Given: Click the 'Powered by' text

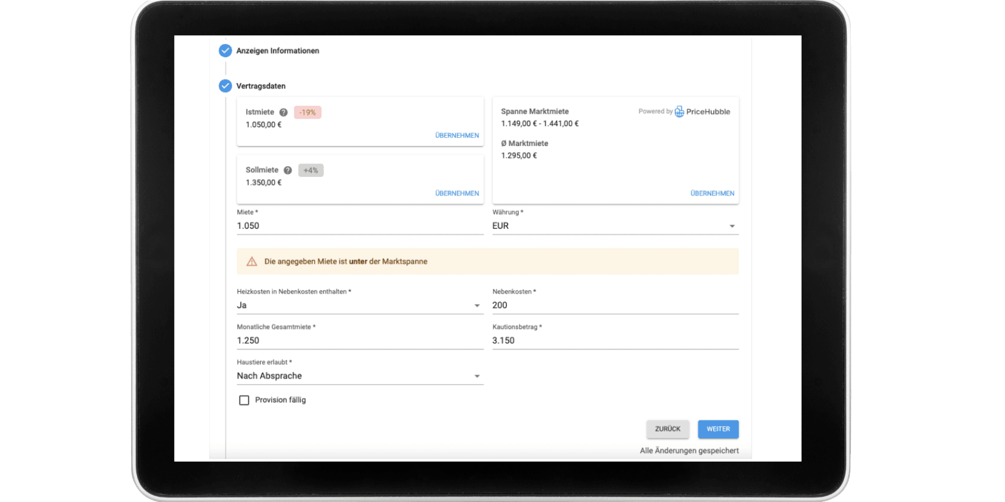Looking at the screenshot, I should point(655,112).
